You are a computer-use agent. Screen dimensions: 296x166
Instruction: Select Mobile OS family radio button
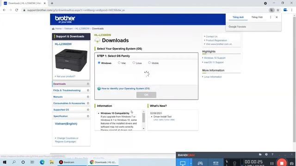point(149,63)
